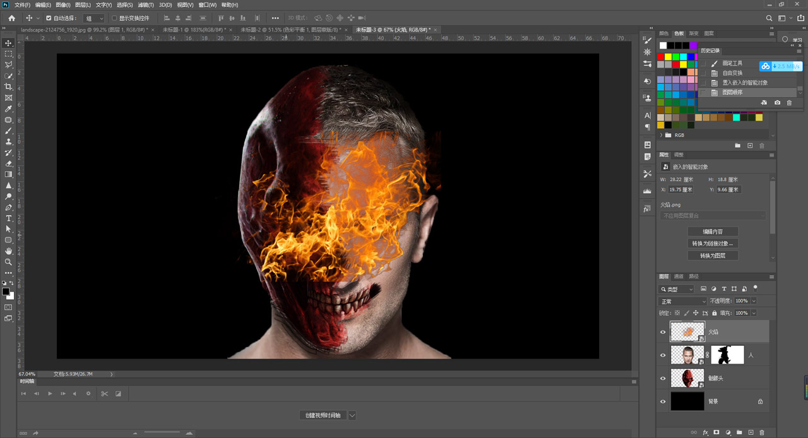Choose the Zoom tool
Screen dimensions: 808x438
point(9,262)
